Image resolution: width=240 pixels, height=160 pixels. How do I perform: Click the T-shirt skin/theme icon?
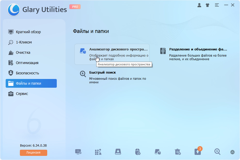point(208,5)
